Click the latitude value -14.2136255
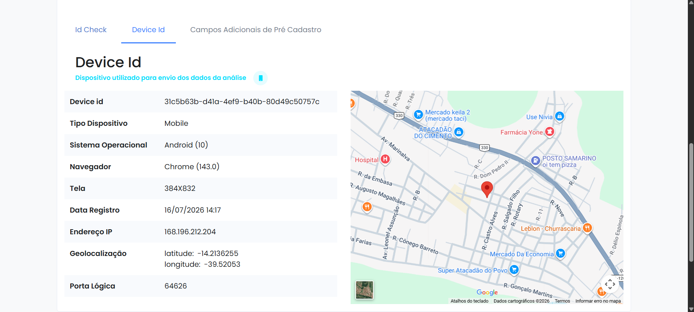Screen dimensions: 694x312 [218, 253]
